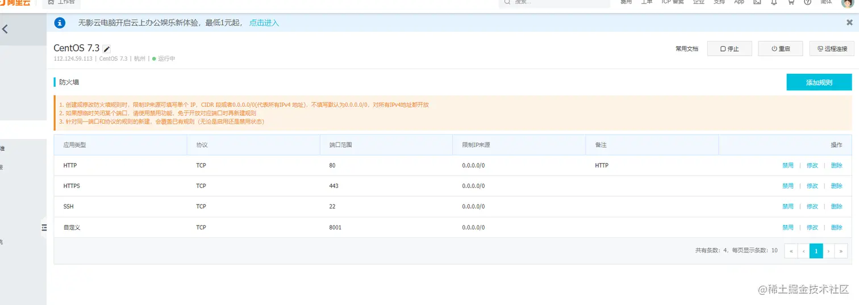Image resolution: width=859 pixels, height=305 pixels.
Task: Modify the HTTPS rule via 修改
Action: tap(812, 186)
